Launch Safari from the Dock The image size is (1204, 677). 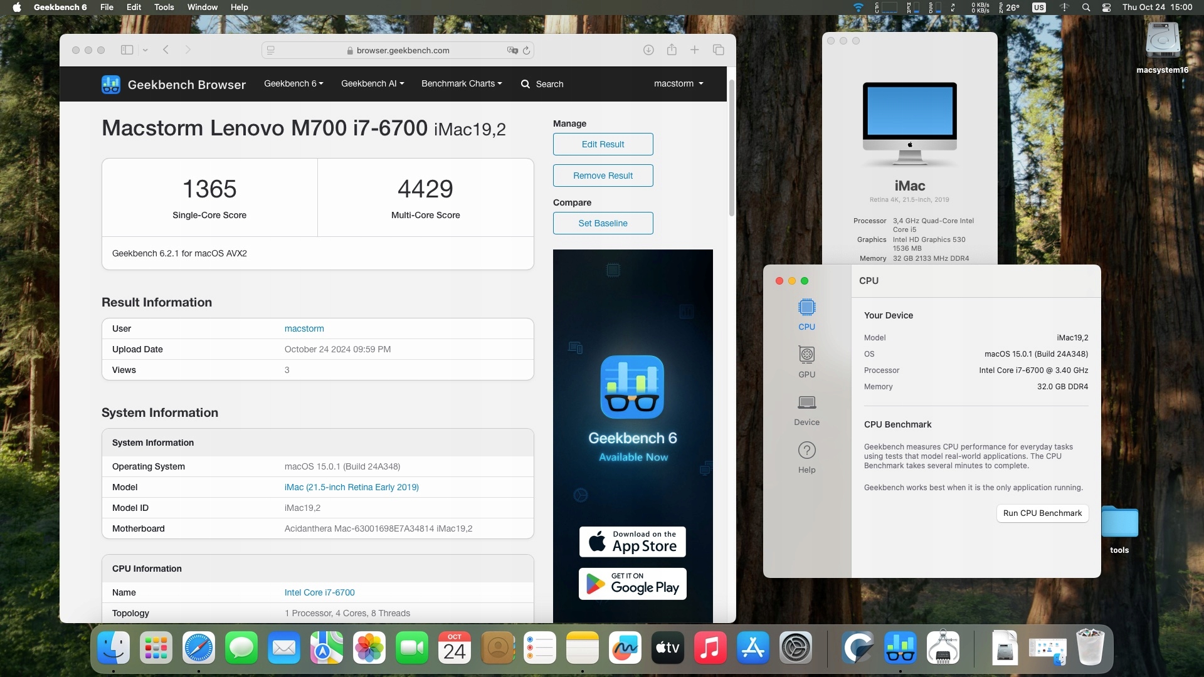tap(199, 648)
